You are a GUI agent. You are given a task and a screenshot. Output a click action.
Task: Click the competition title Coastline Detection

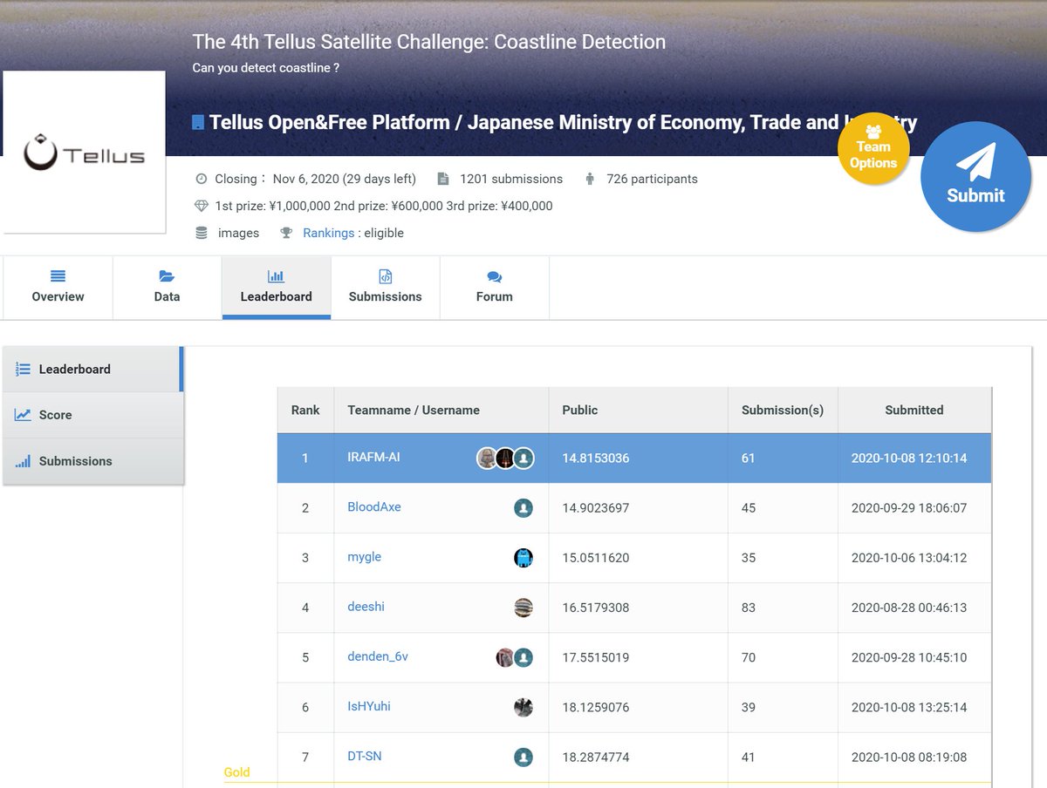[x=428, y=42]
